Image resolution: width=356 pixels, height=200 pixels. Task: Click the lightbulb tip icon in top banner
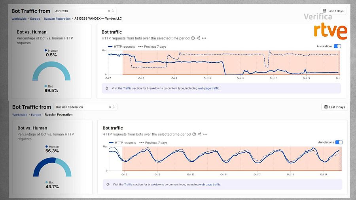107,88
